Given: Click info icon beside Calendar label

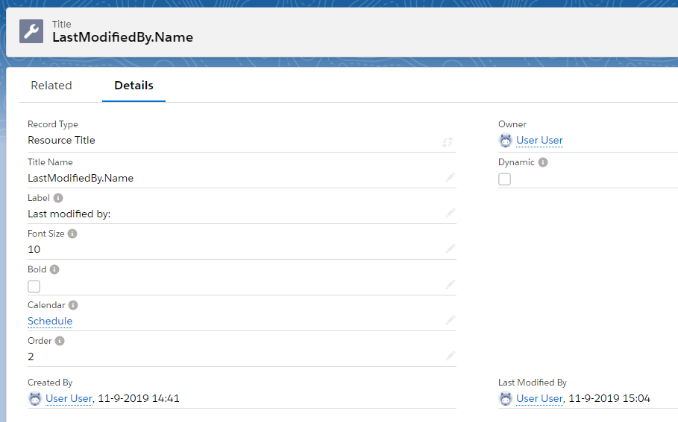Looking at the screenshot, I should click(x=73, y=305).
